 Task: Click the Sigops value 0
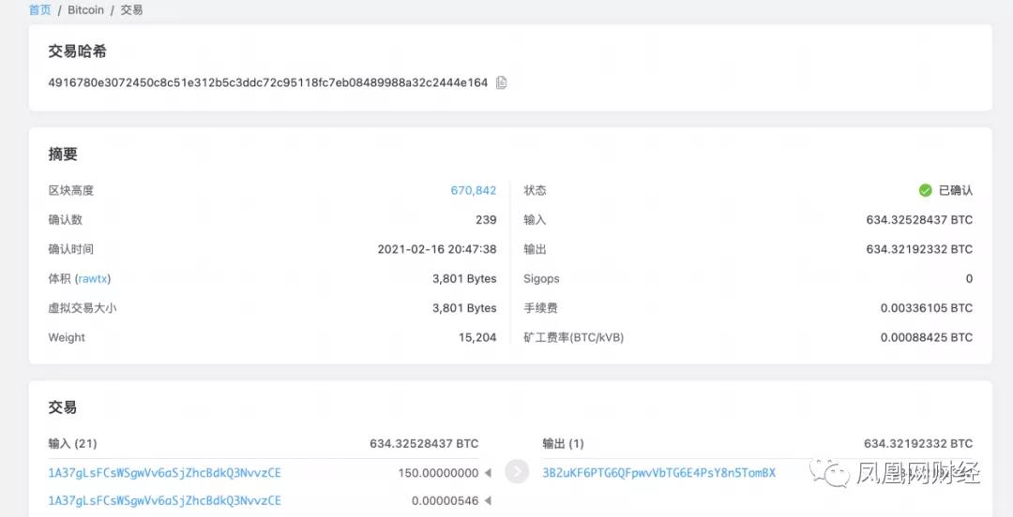969,279
